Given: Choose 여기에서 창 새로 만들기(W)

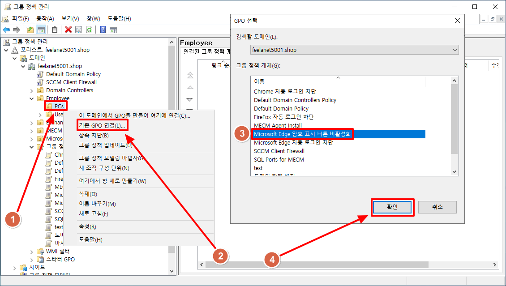Looking at the screenshot, I should click(x=113, y=181).
